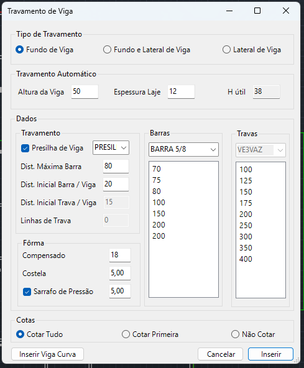Viewport: 304px width, 368px height.
Task: Open the PRESIL presilha type dropdown
Action: 111,147
